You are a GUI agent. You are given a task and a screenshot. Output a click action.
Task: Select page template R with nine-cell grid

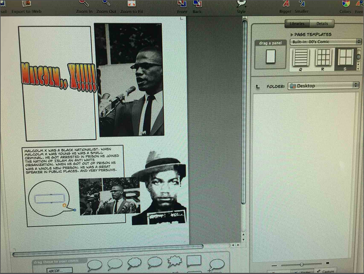[x=323, y=58]
